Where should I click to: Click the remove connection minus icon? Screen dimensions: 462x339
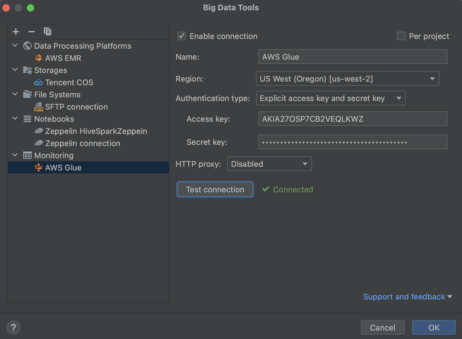click(x=31, y=31)
